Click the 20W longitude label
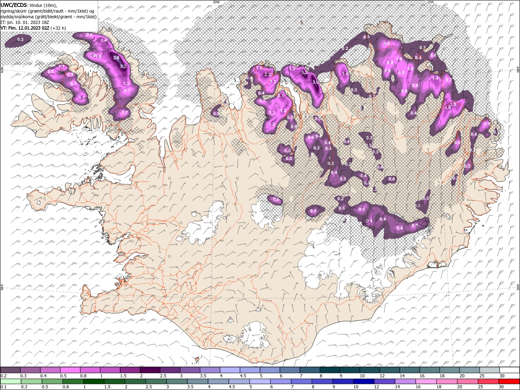The height and width of the screenshot is (390, 520). [x=216, y=2]
